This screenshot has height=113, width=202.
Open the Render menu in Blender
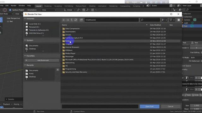14,6
